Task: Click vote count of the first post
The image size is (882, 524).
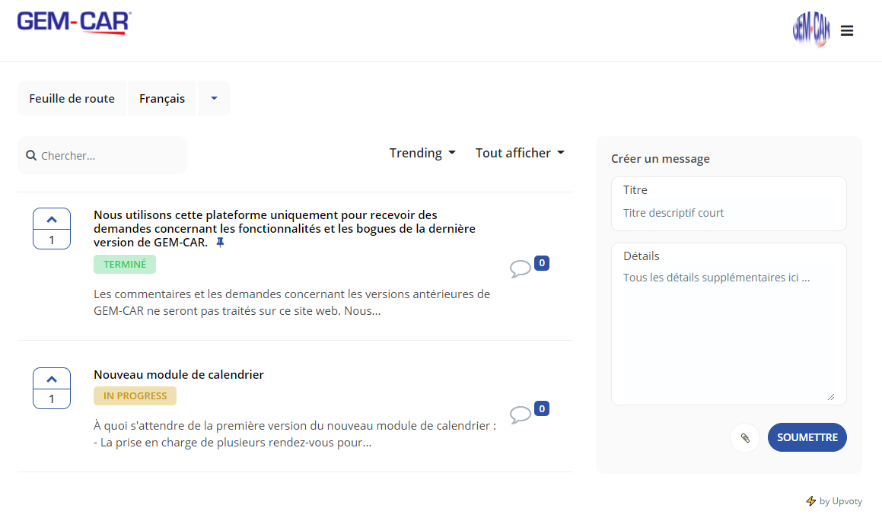Action: tap(52, 240)
